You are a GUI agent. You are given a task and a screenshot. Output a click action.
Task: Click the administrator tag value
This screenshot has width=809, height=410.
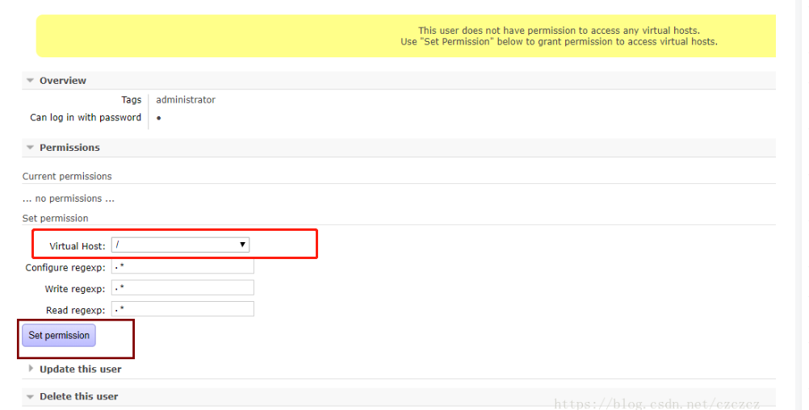point(186,100)
